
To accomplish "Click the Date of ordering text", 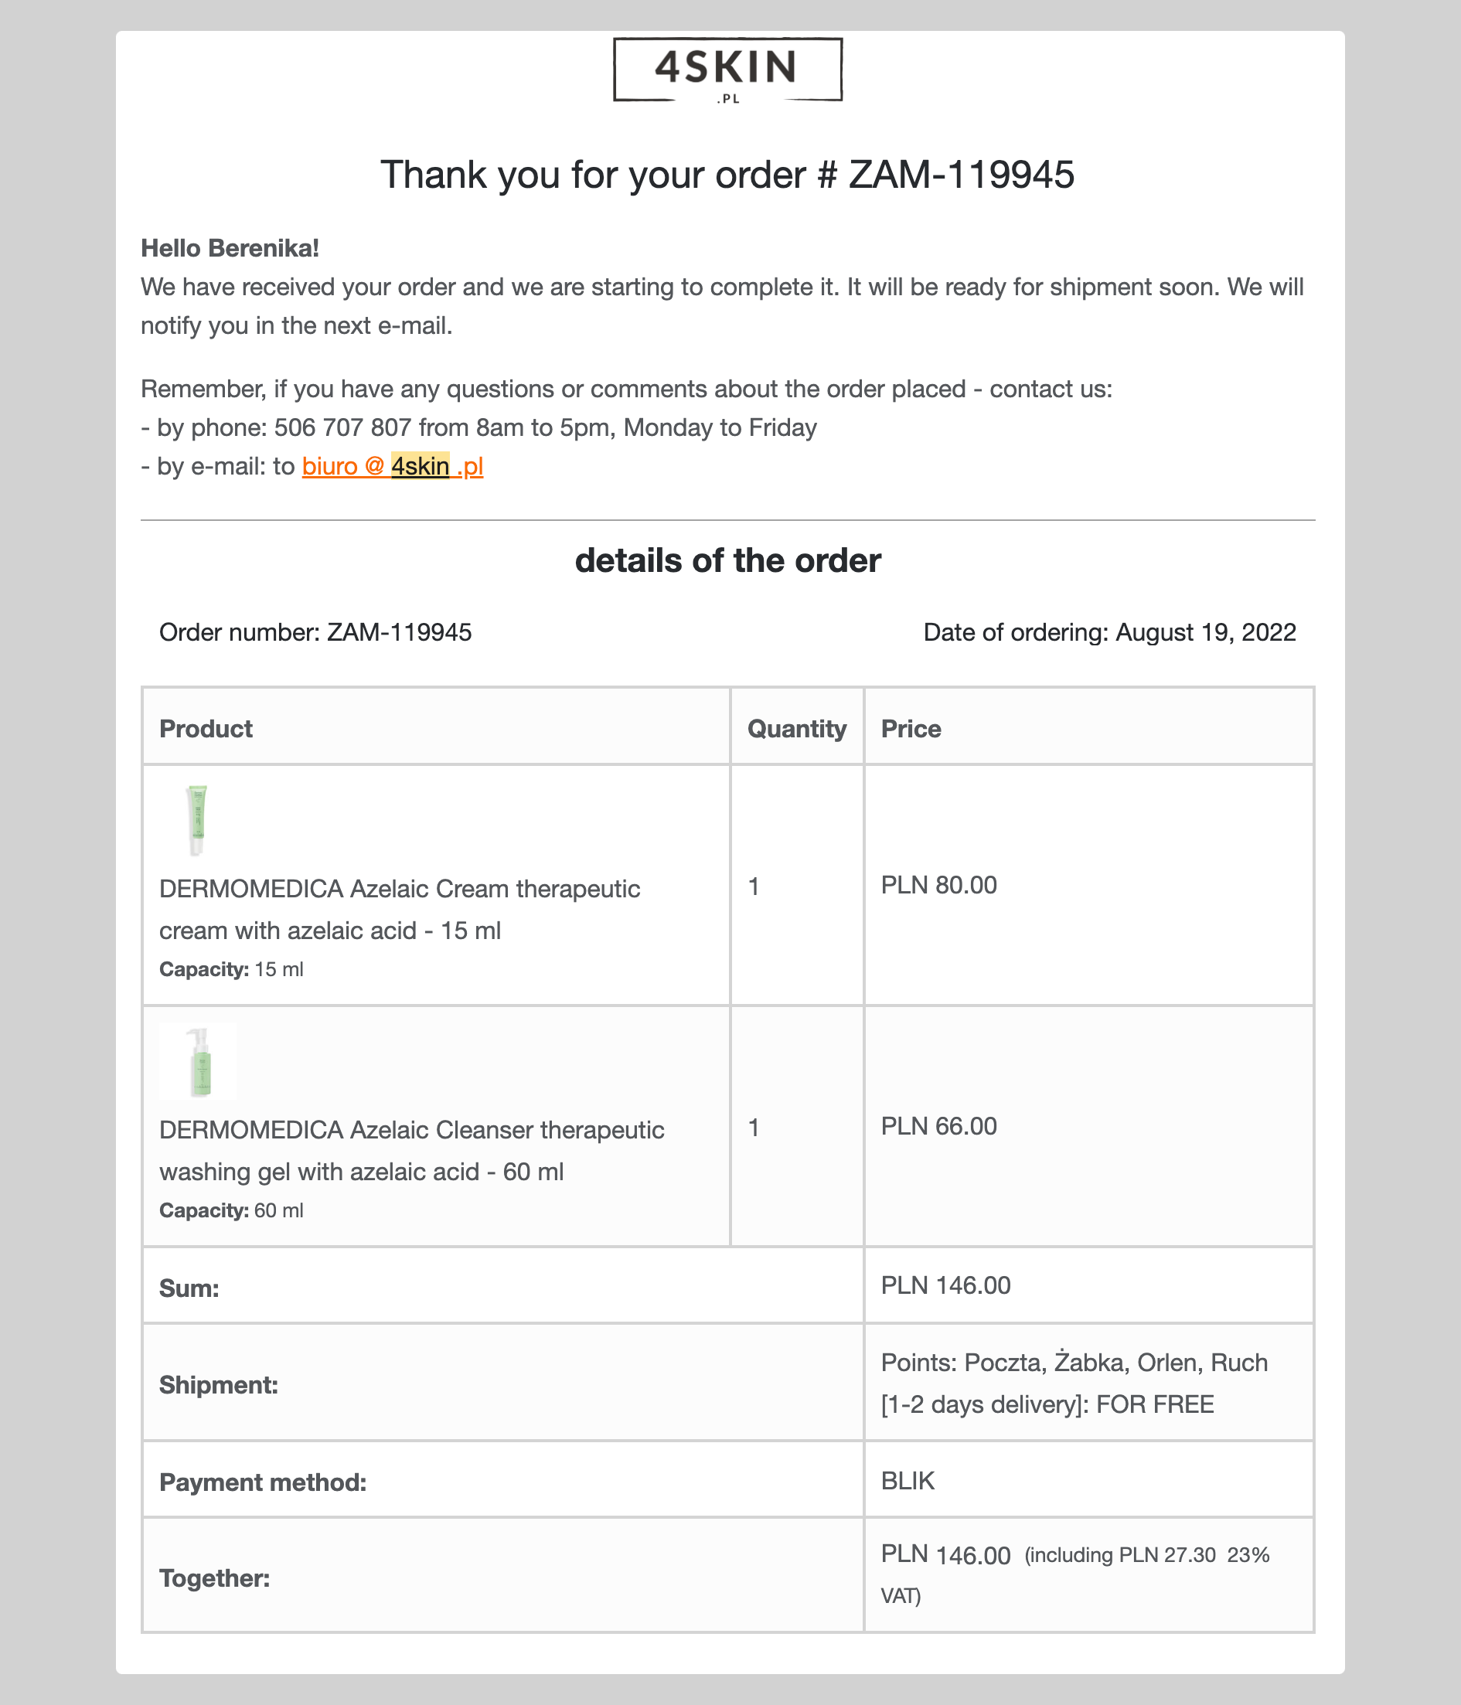I will click(1109, 632).
